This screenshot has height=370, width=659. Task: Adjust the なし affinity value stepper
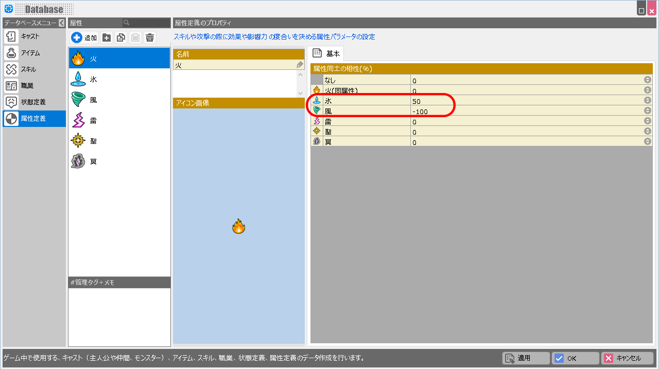pos(647,80)
